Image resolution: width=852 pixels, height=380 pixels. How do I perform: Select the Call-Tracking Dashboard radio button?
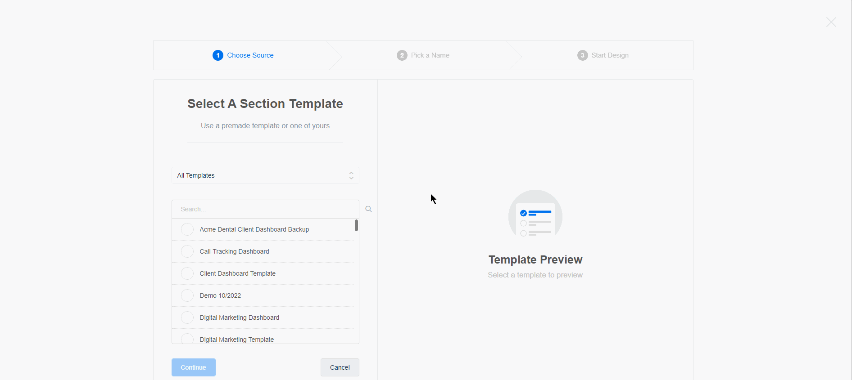click(187, 251)
